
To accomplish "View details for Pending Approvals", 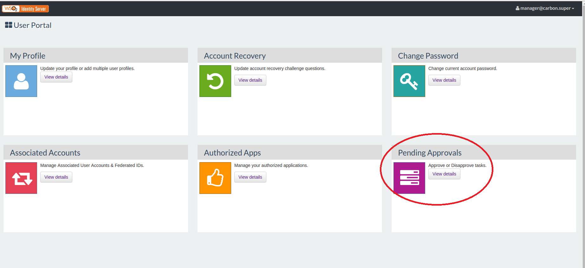I will coord(444,174).
